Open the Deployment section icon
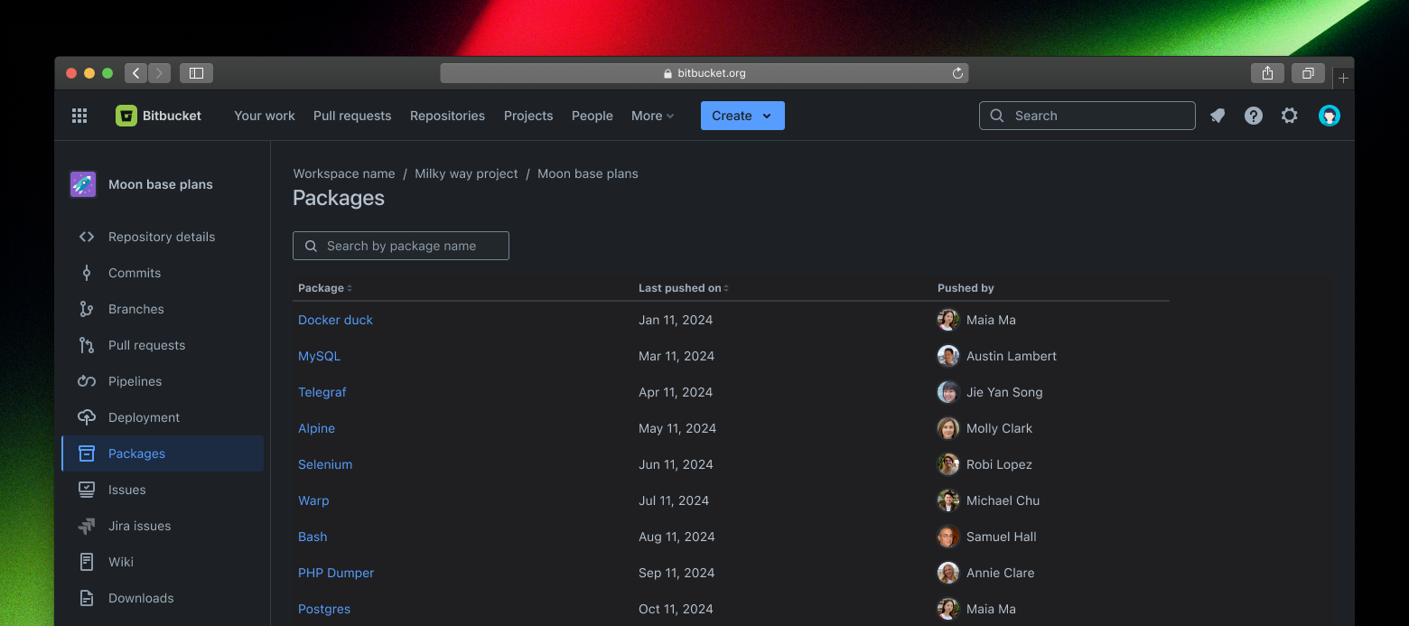This screenshot has height=626, width=1409. click(87, 417)
